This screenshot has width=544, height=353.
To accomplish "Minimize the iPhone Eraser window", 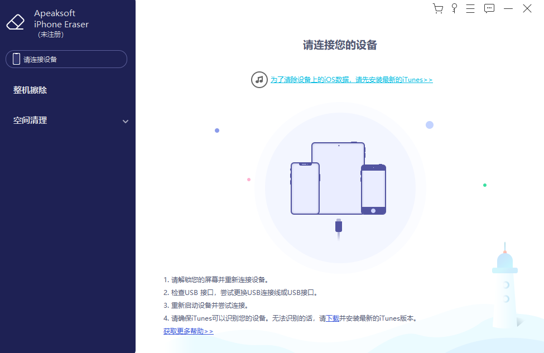I will 508,8.
